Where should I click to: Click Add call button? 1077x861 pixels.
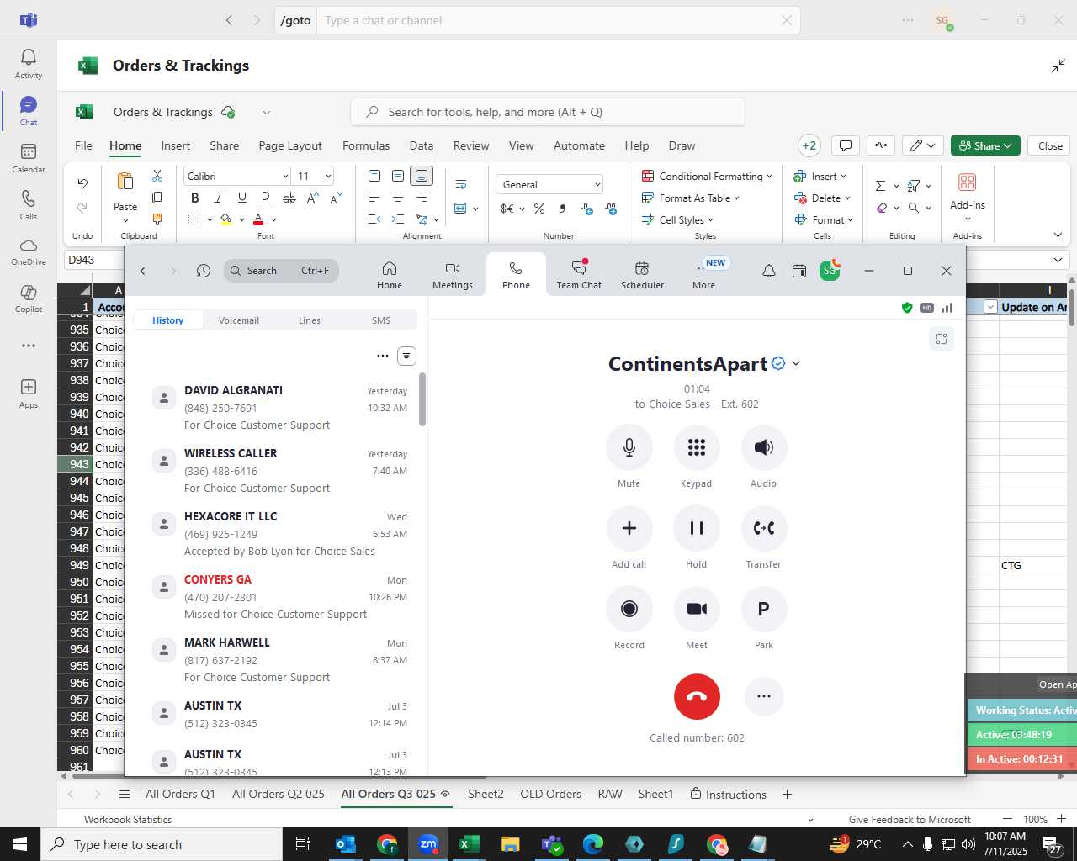(629, 528)
